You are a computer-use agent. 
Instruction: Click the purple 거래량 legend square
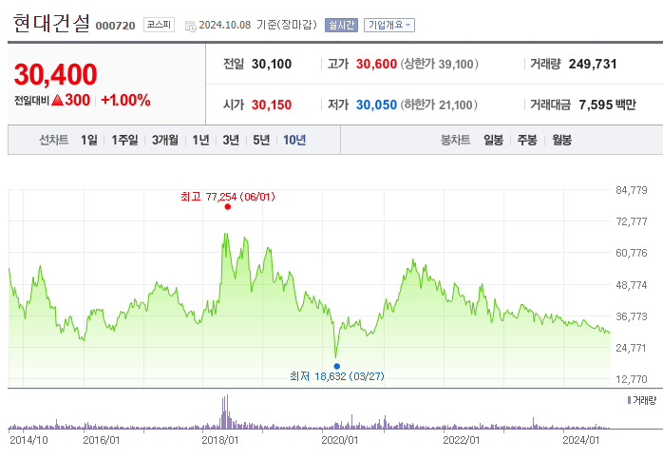click(x=629, y=400)
